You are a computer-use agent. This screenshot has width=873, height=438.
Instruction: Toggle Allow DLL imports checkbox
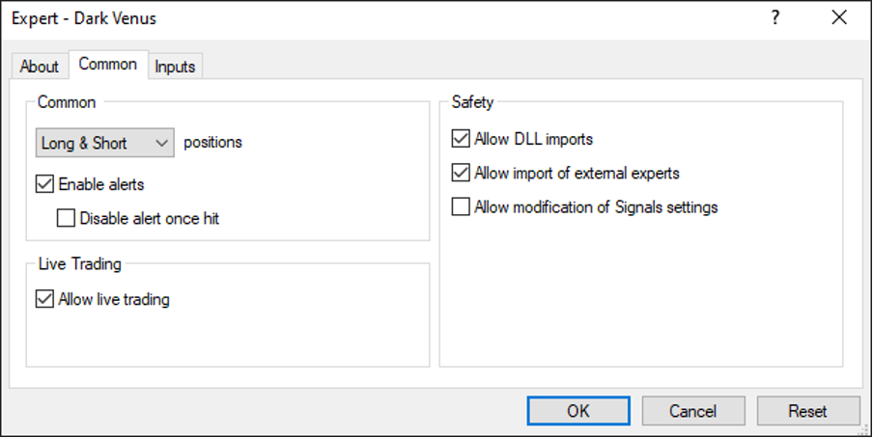[461, 139]
